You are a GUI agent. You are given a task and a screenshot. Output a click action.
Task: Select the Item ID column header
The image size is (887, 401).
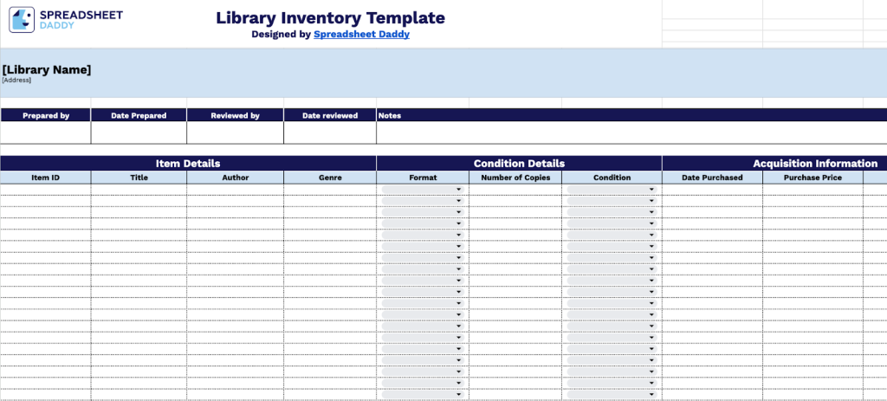[45, 178]
